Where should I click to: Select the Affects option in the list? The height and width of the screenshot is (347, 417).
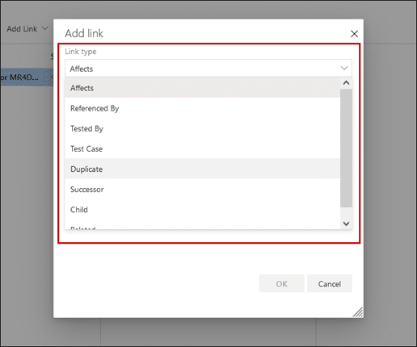[202, 88]
